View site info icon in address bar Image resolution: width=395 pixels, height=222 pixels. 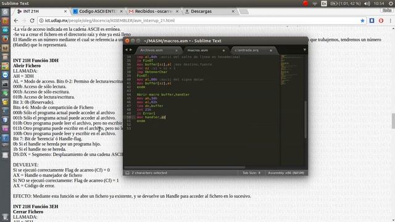[41, 20]
